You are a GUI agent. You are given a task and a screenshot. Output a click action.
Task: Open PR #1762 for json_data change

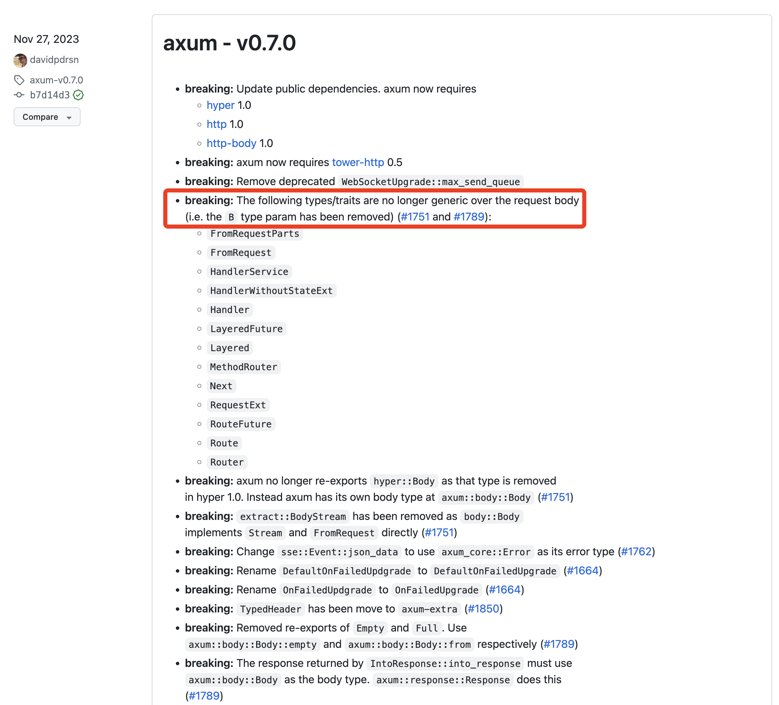coord(636,551)
